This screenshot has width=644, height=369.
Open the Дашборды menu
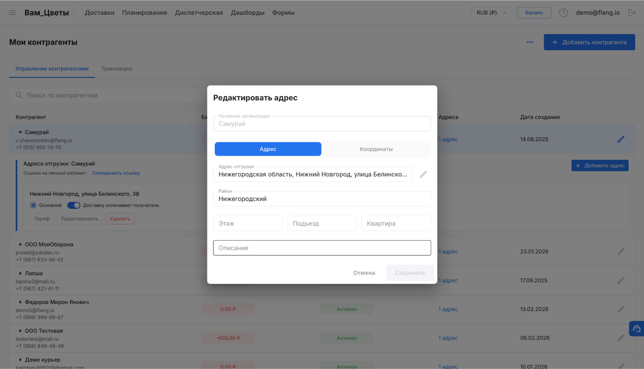pyautogui.click(x=248, y=13)
